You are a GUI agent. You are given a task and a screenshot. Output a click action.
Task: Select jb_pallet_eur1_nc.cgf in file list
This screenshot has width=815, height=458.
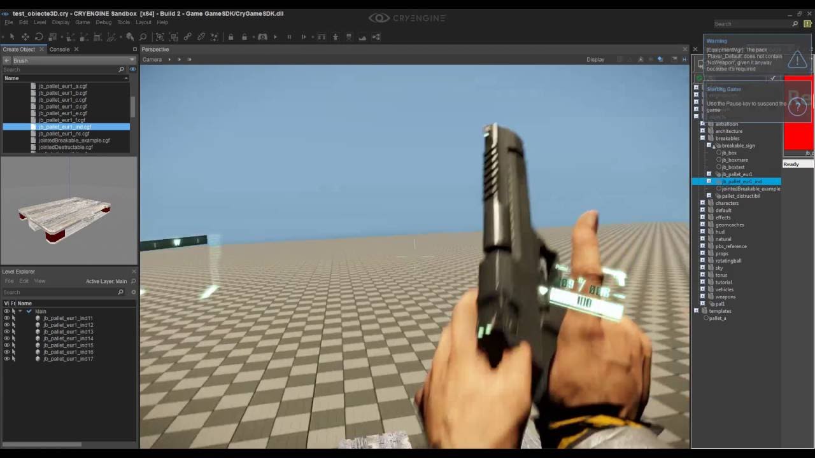coord(64,134)
